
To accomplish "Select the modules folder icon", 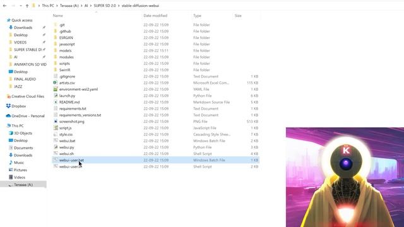I will coord(55,57).
